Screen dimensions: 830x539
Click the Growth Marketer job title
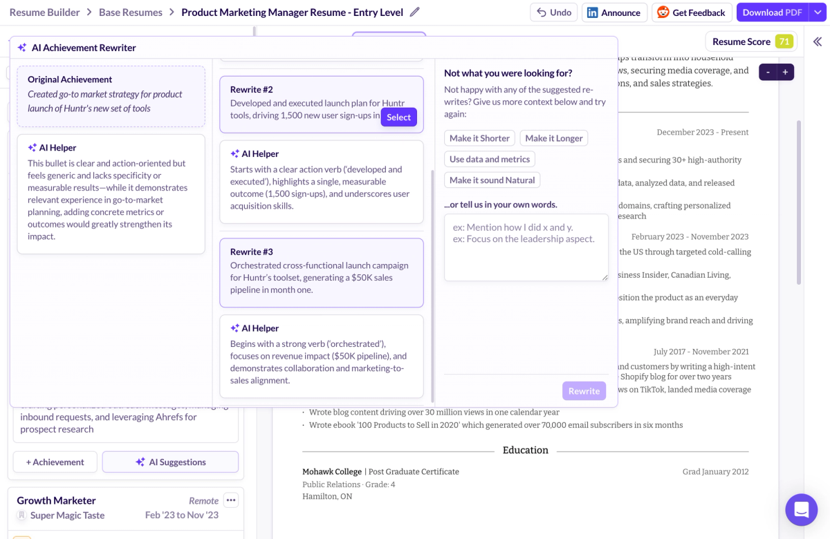coord(57,500)
